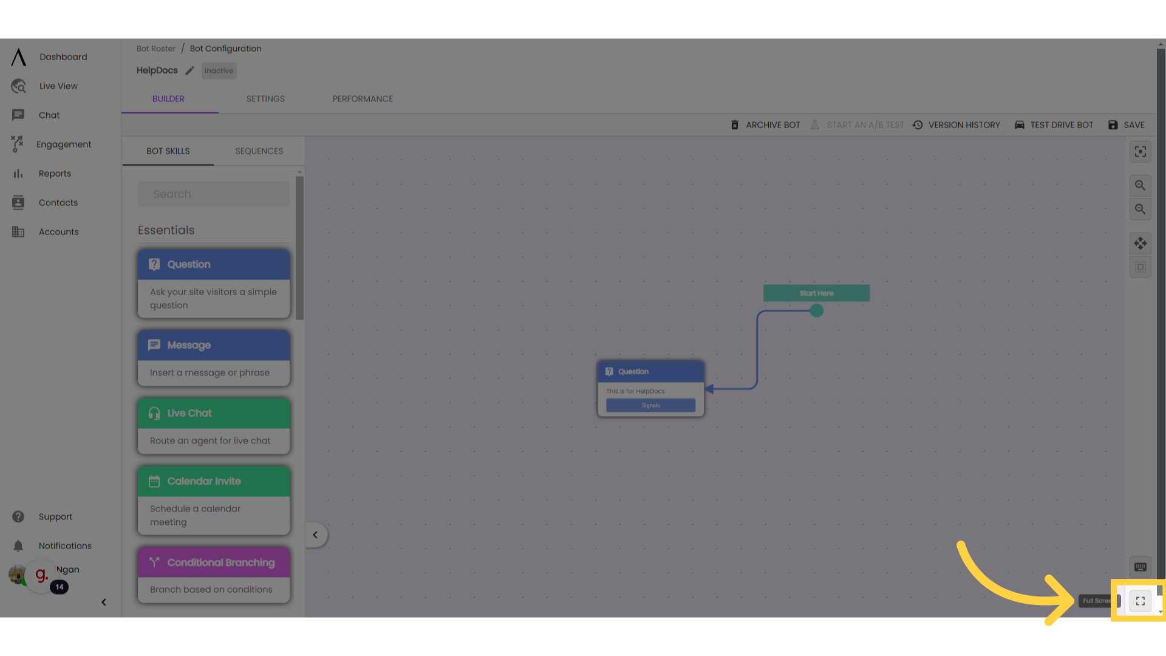The height and width of the screenshot is (656, 1166).
Task: Switch to the SETTINGS tab
Action: point(266,98)
